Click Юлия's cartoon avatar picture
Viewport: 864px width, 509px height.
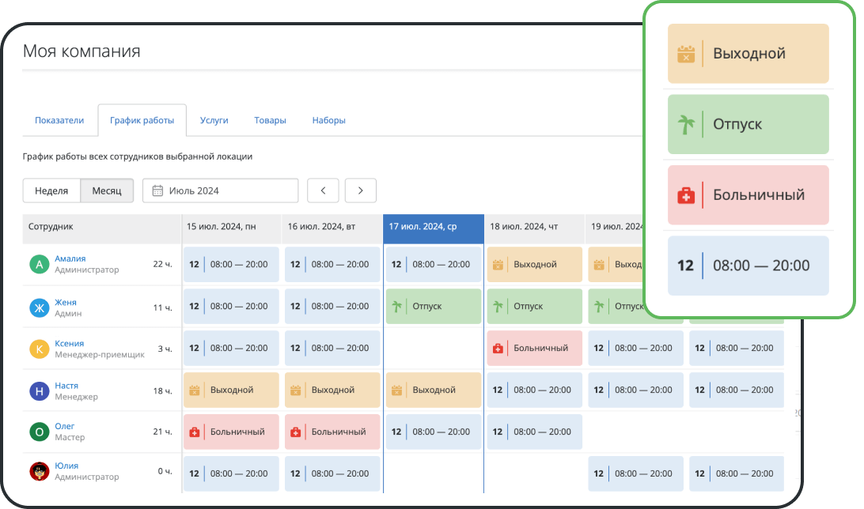(x=40, y=472)
